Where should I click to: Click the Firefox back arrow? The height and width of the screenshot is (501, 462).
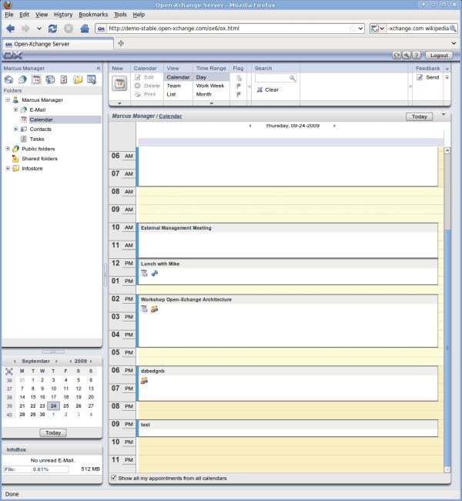point(10,29)
